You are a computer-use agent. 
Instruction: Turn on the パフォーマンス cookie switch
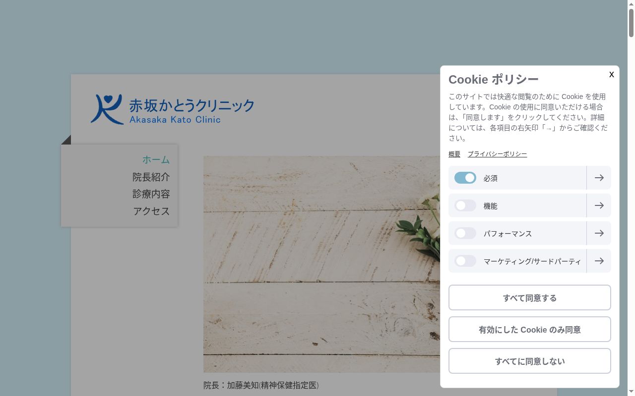(465, 233)
